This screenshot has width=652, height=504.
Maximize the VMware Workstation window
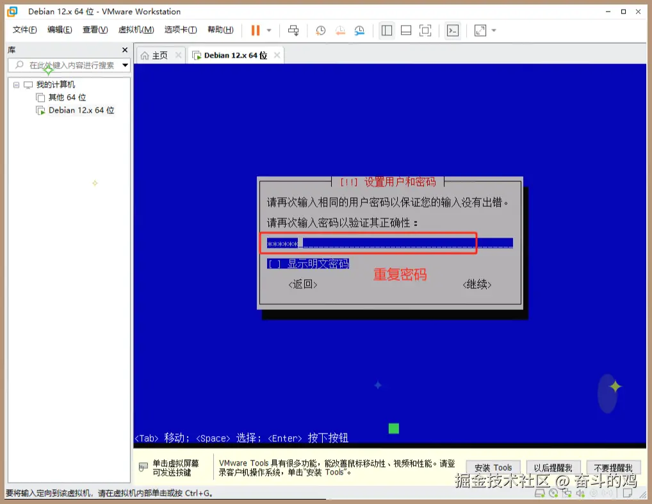click(x=623, y=12)
